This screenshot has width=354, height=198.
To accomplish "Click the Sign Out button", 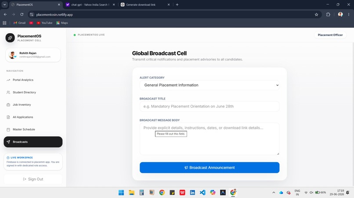I will tap(33, 179).
